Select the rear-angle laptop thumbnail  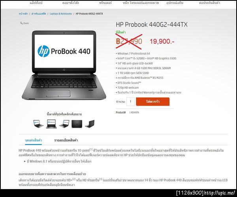(x=90, y=124)
